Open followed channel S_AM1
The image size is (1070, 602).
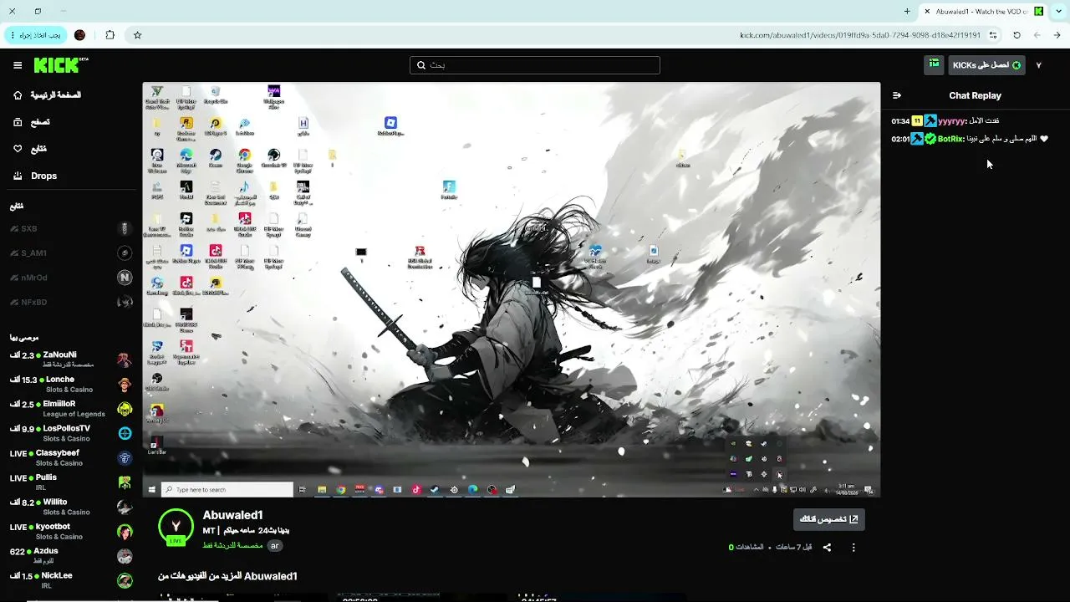pos(70,253)
